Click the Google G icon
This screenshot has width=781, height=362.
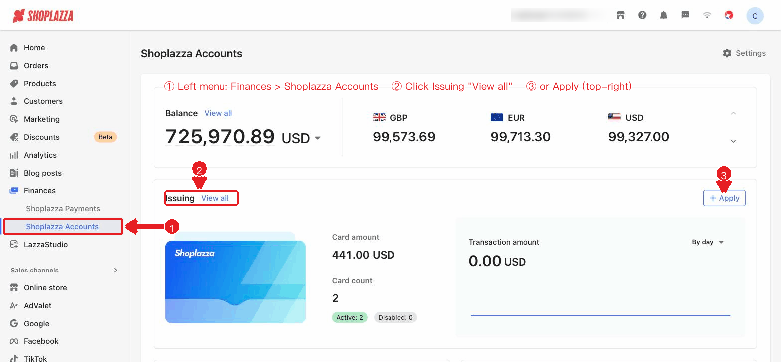tap(14, 324)
